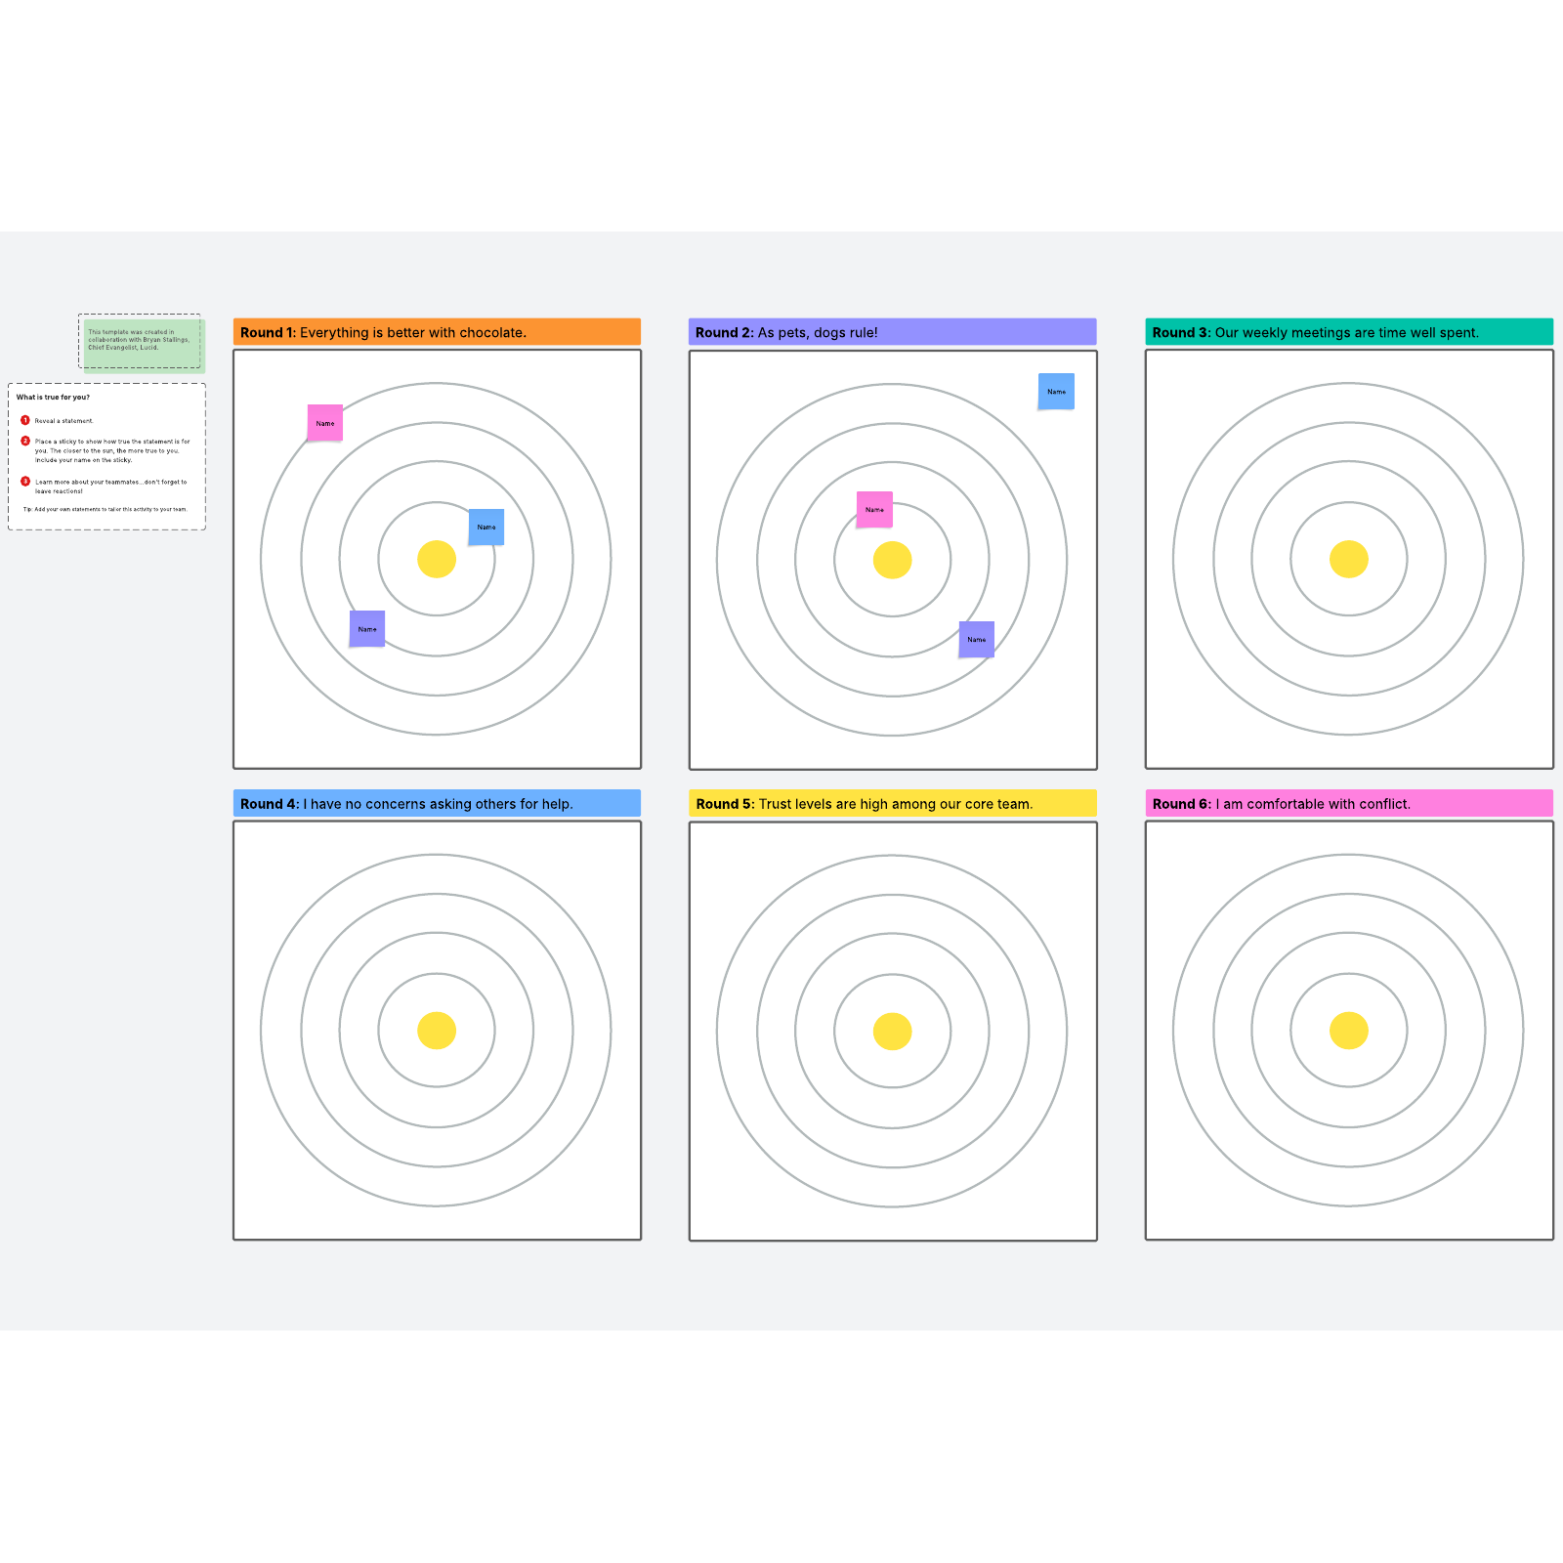Select the 'Round 6: I am comfortable with conflict.' header
1563x1563 pixels.
(1349, 803)
